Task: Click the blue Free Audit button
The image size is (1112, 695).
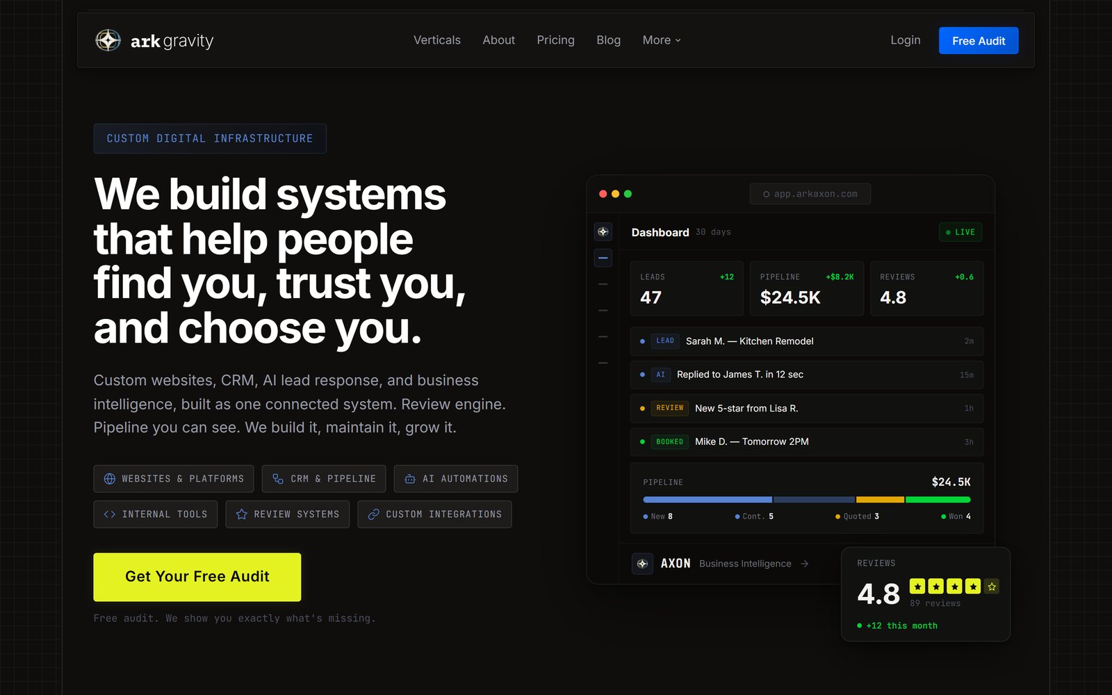Action: pos(979,40)
